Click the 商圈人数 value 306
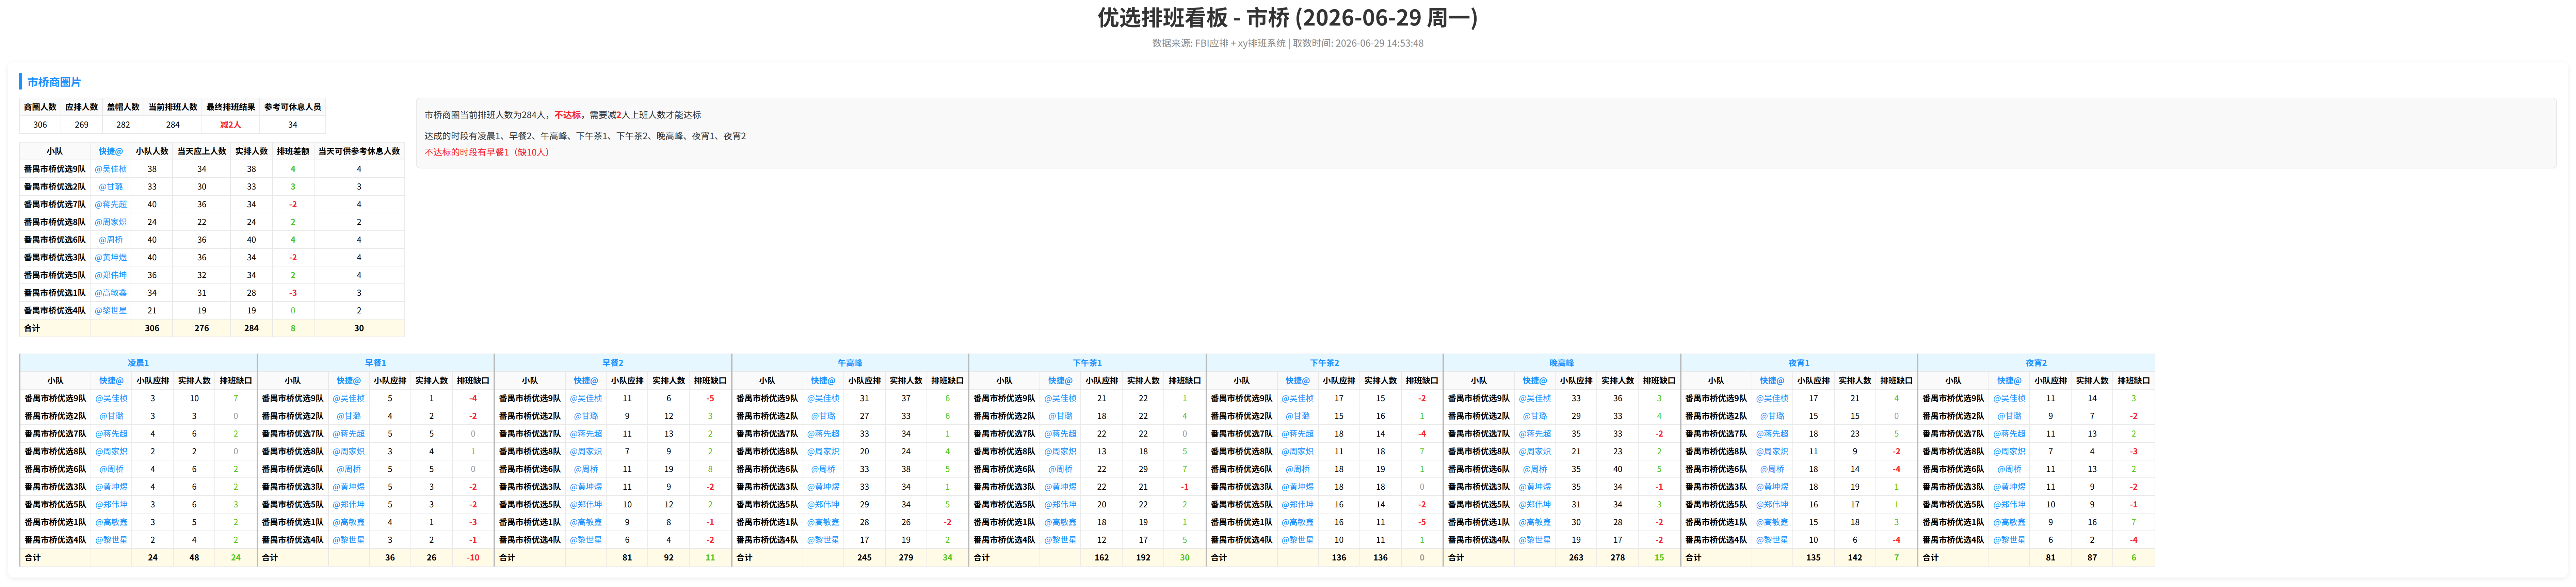This screenshot has height=587, width=2576. (40, 125)
